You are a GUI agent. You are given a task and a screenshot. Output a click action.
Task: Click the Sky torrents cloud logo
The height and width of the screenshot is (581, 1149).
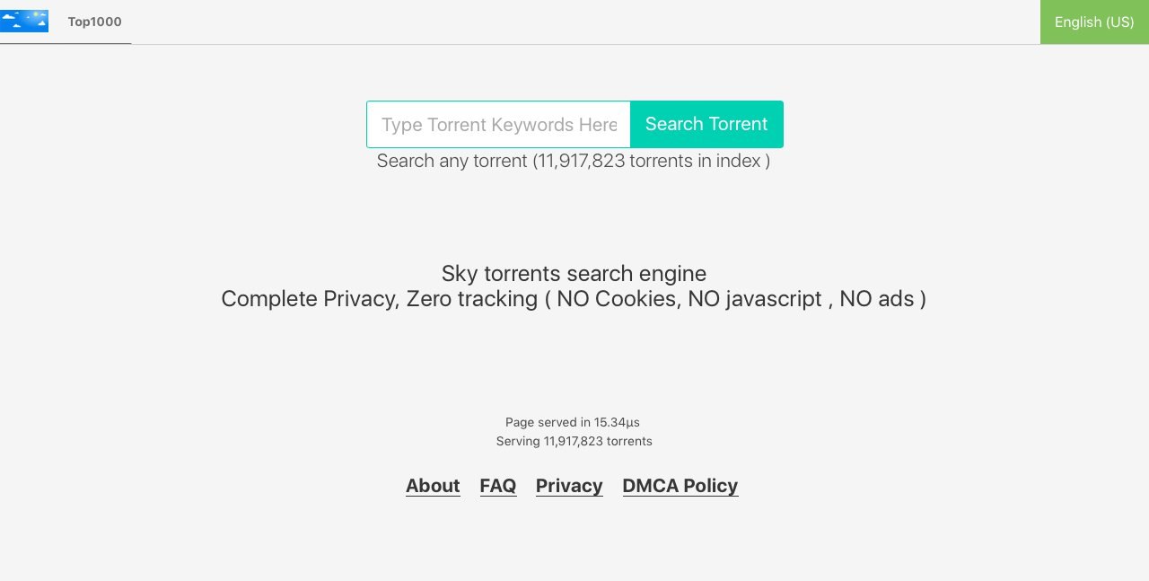pyautogui.click(x=24, y=21)
